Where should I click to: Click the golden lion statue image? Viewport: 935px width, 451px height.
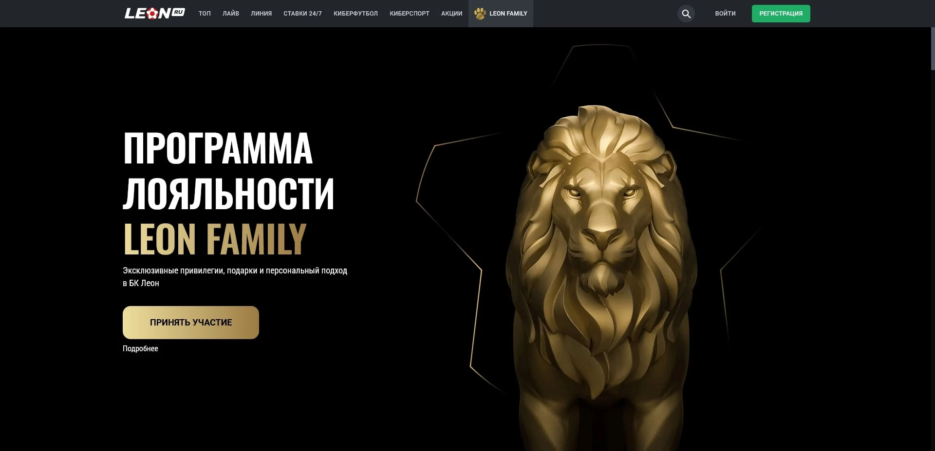pos(601,277)
